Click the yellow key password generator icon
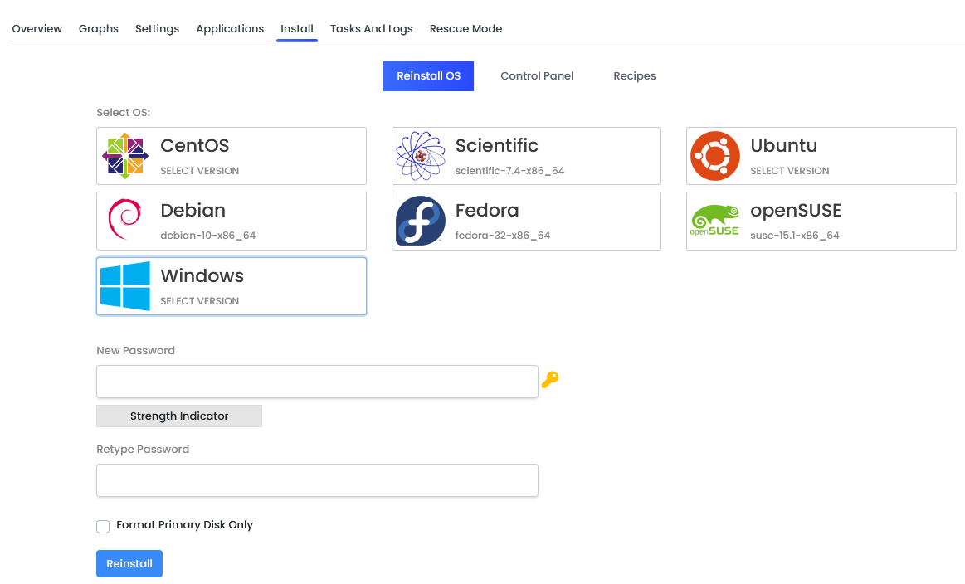The image size is (965, 584). (x=549, y=379)
